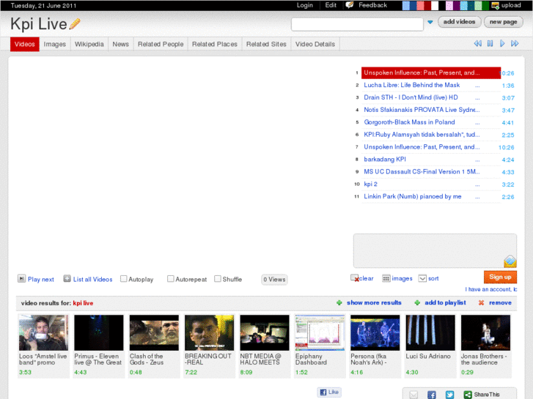
Task: Click the 0 Views button
Action: point(274,279)
